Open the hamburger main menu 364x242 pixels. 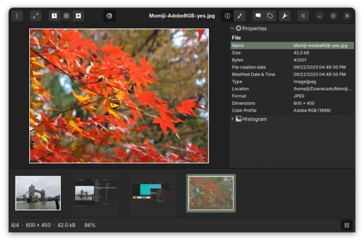tap(303, 16)
